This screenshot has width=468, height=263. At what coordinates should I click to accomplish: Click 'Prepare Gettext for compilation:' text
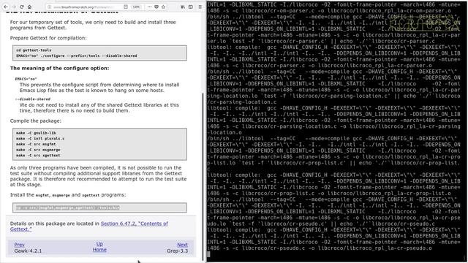click(48, 38)
